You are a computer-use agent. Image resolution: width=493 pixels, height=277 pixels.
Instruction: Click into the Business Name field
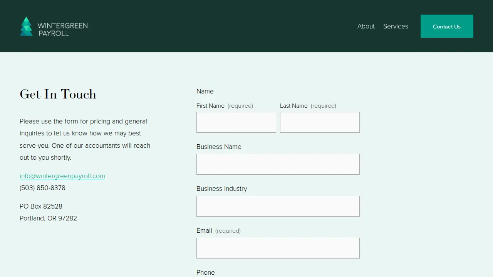pos(278,164)
